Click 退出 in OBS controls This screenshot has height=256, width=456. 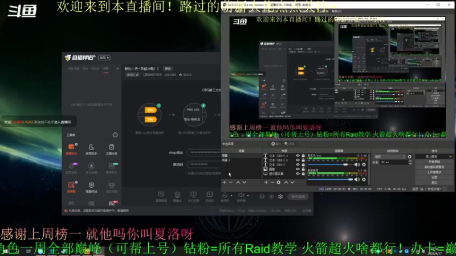[434, 183]
